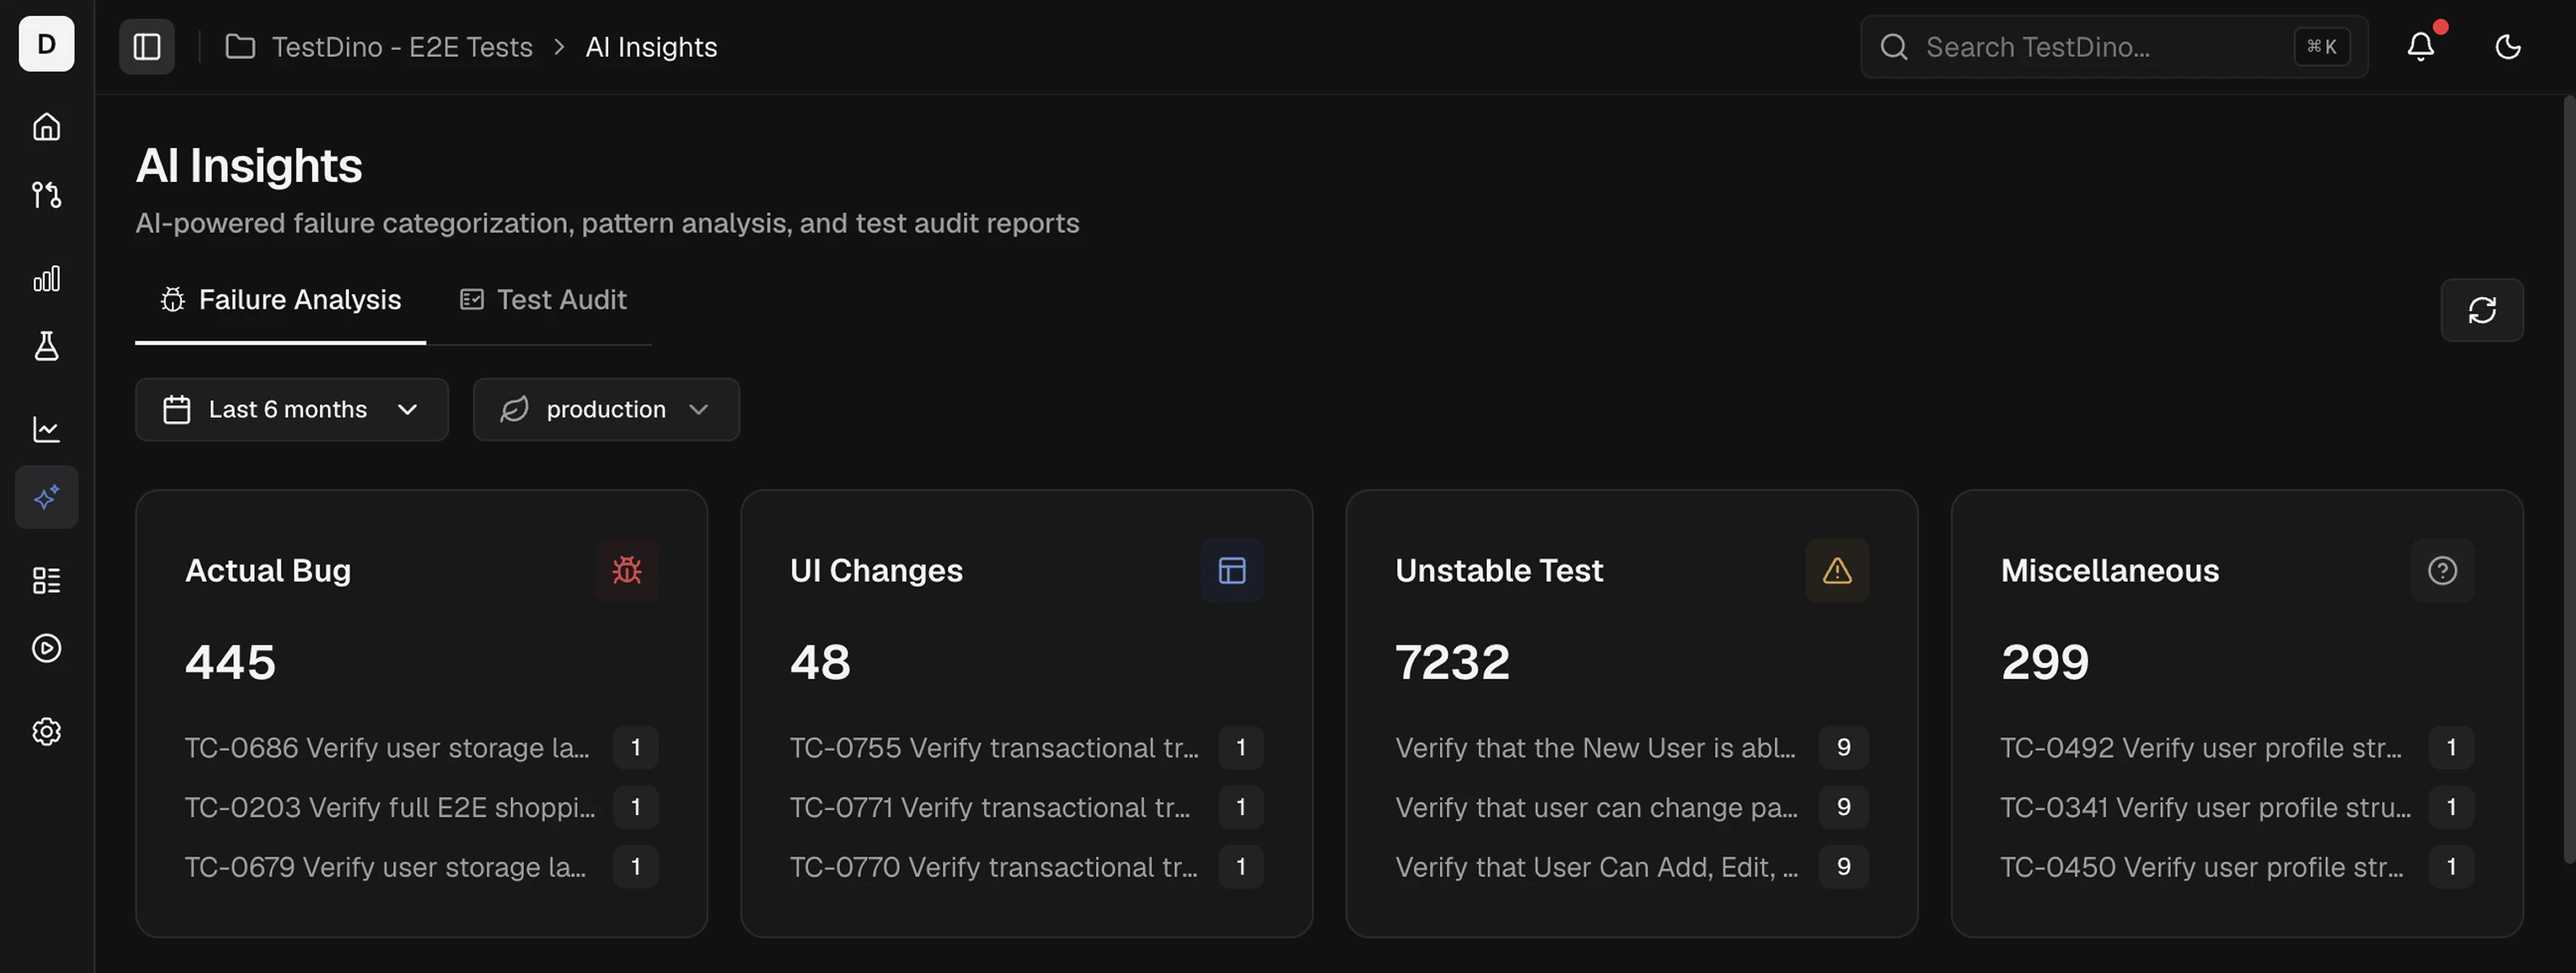Click Unstable Test card title
Screen dimensions: 2576x973
1499,570
